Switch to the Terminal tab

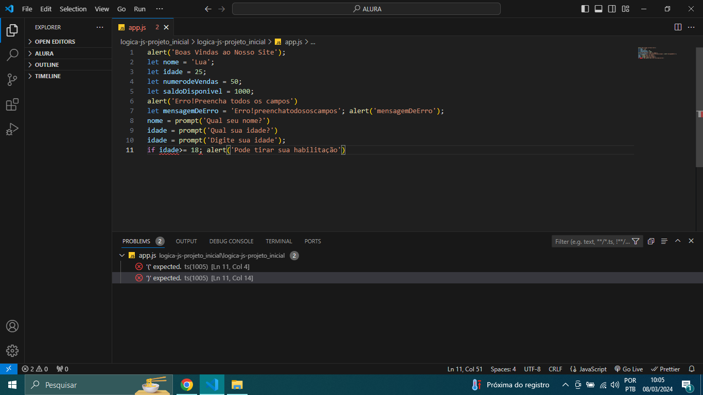tap(279, 241)
